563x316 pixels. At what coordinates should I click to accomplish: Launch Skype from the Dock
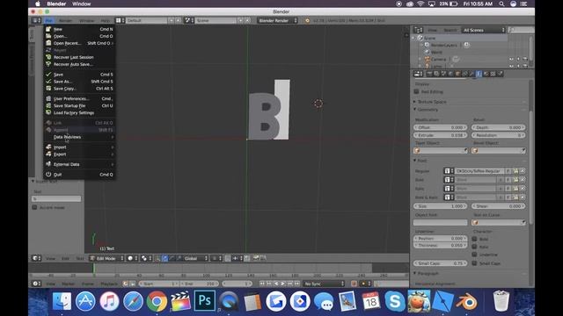coord(395,301)
